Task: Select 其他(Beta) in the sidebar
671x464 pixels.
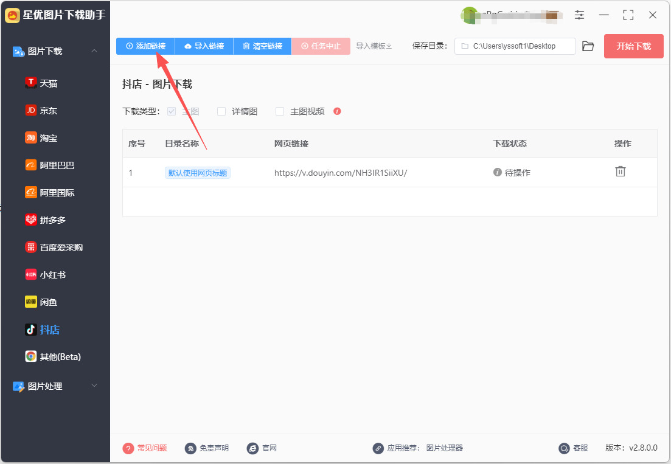Action: [x=53, y=356]
